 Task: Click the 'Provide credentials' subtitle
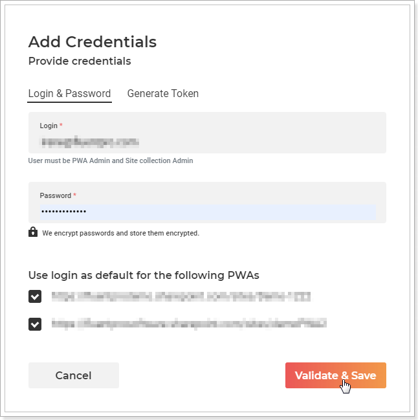[x=80, y=61]
